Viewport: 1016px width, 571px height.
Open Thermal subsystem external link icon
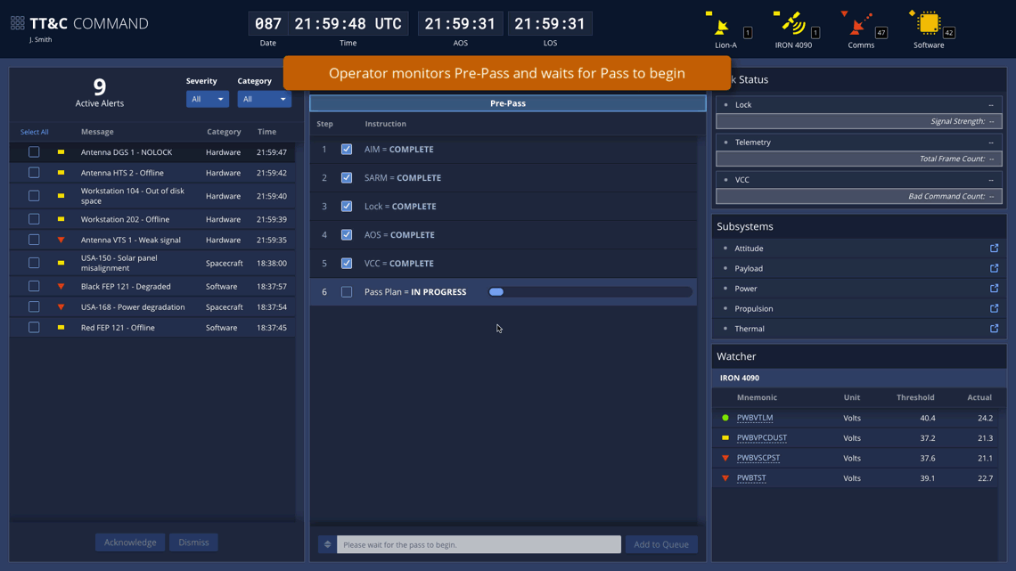click(x=994, y=329)
